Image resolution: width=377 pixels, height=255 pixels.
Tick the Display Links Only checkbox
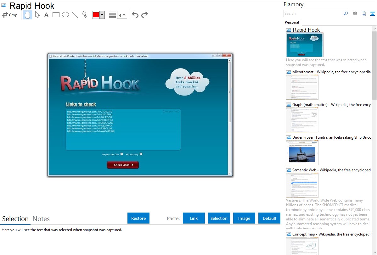(122, 154)
